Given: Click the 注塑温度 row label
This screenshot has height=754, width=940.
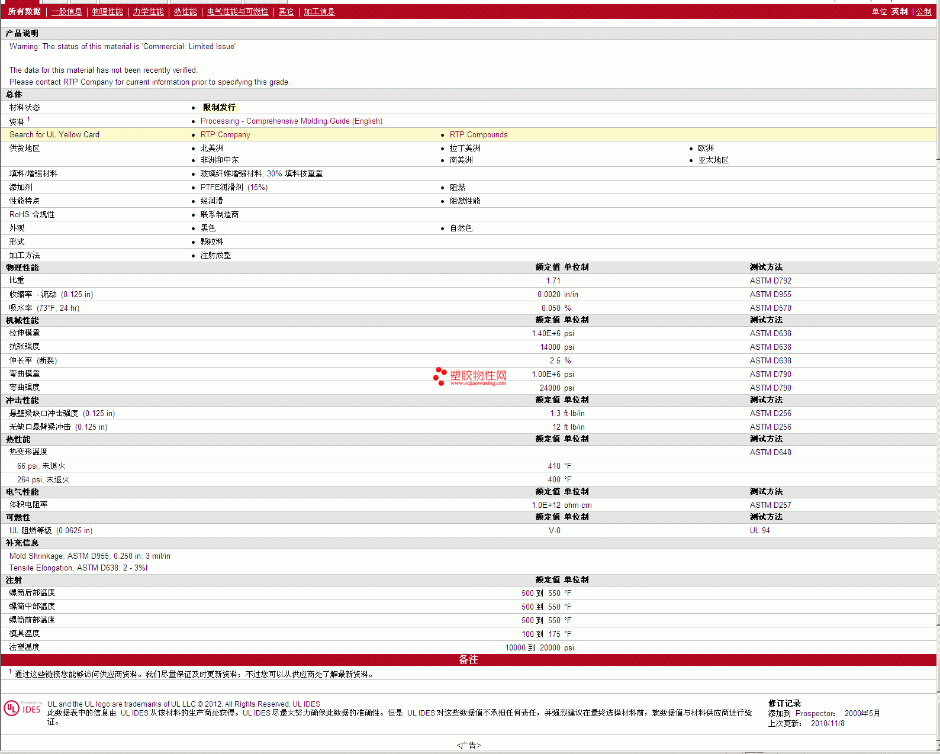Looking at the screenshot, I should 24,647.
